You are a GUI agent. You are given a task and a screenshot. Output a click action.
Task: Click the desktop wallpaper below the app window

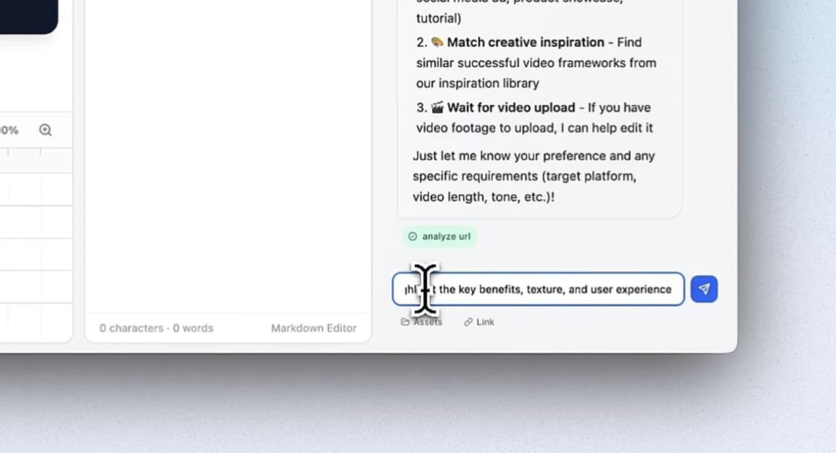point(417,406)
